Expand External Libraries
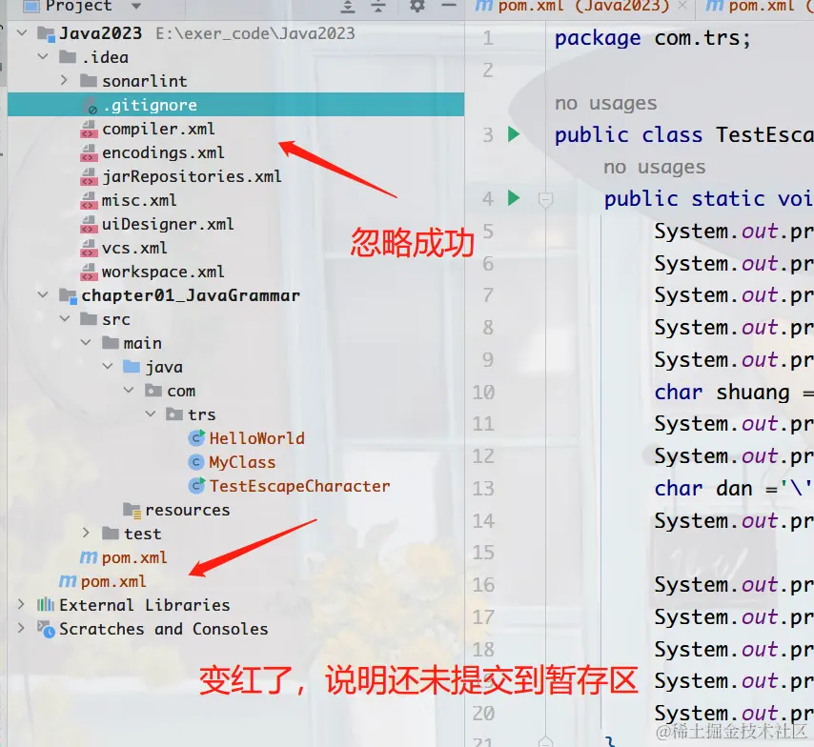 (21, 605)
